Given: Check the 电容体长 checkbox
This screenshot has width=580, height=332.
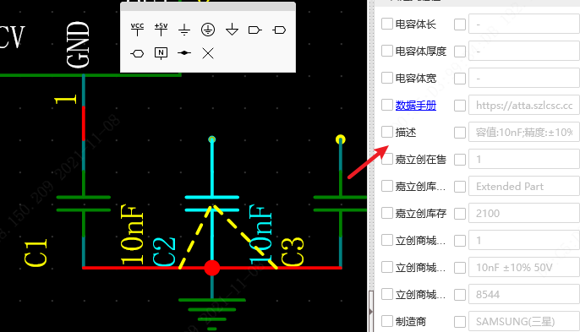Looking at the screenshot, I should 387,24.
